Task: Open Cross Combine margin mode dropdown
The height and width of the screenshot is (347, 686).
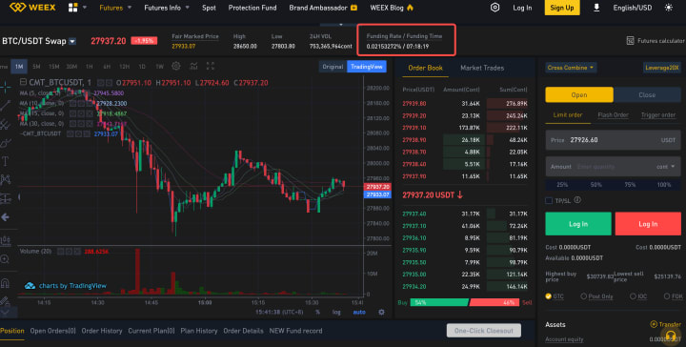Action: [x=571, y=68]
